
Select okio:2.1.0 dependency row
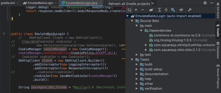[x=170, y=50]
